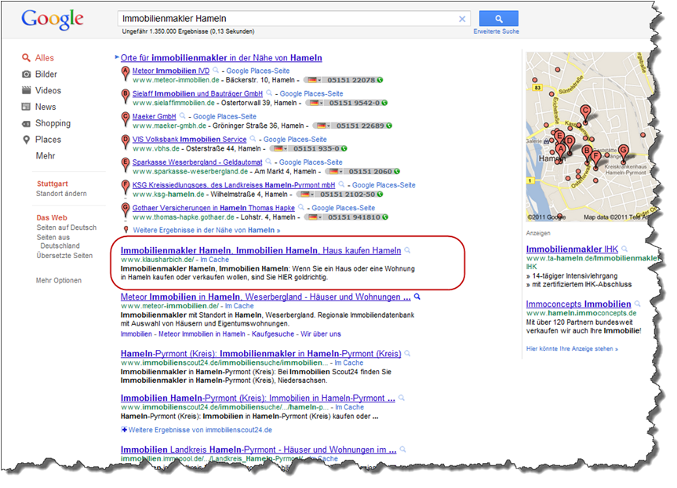The image size is (677, 488).
Task: Open Immobilien Landkreis Hameln-Pyrmont result
Action: pos(259,450)
